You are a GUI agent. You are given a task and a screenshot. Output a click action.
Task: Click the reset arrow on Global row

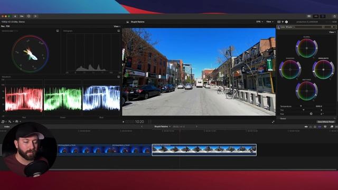coord(334,118)
